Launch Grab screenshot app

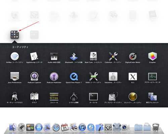click(34, 96)
